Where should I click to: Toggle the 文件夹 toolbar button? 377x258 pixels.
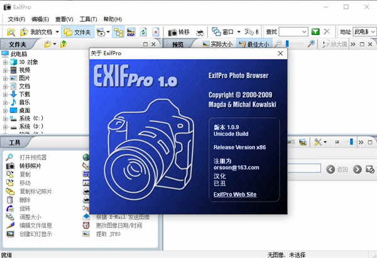[x=77, y=32]
